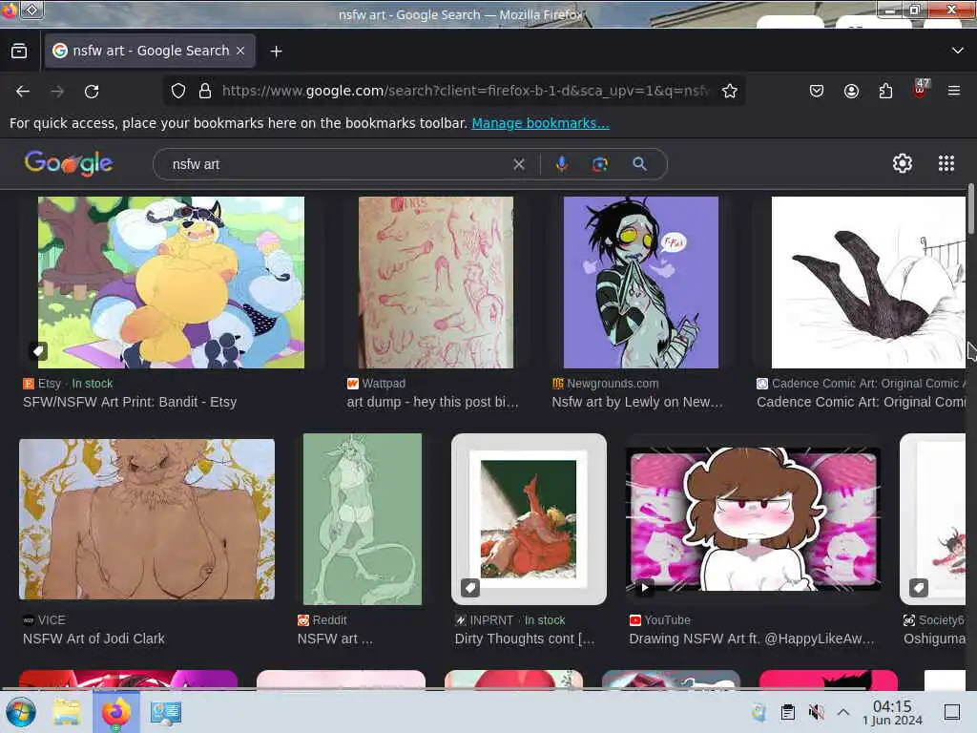The height and width of the screenshot is (733, 977).
Task: Go back to the previous page
Action: [x=23, y=92]
